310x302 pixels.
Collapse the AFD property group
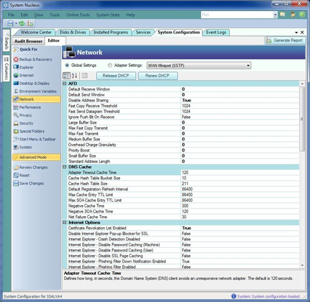point(65,83)
